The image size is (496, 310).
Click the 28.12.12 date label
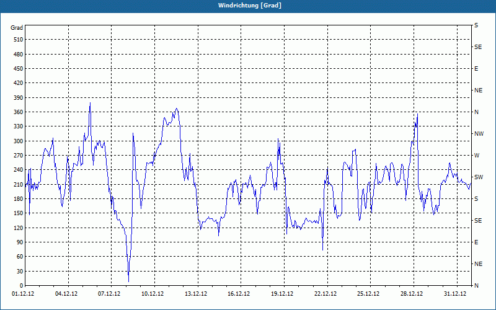click(412, 294)
